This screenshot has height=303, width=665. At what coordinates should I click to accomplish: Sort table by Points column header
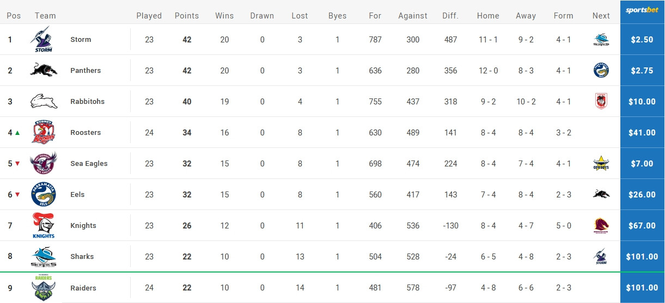187,16
